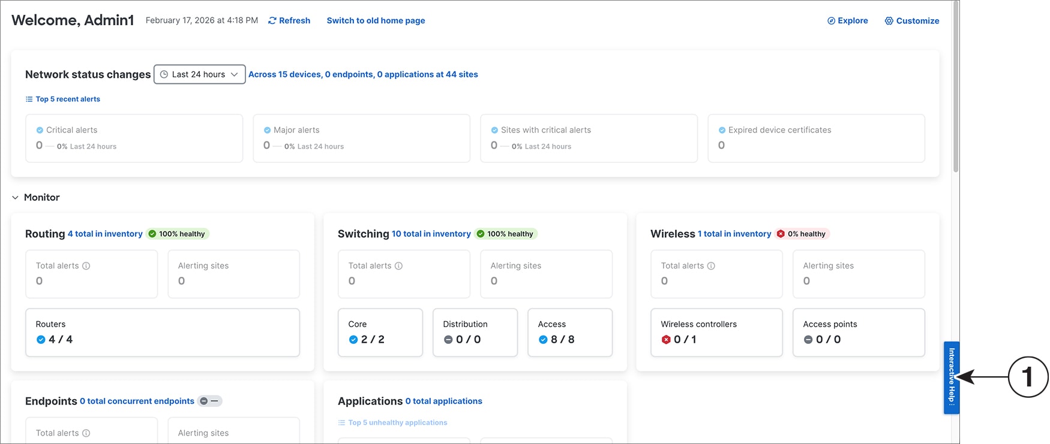Click the Distribution 0 / 0 card
Viewport: 1050px width, 444px height.
(475, 333)
